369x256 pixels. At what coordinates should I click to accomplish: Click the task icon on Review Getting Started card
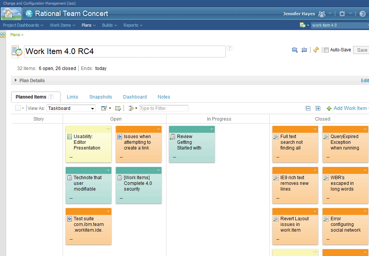173,137
